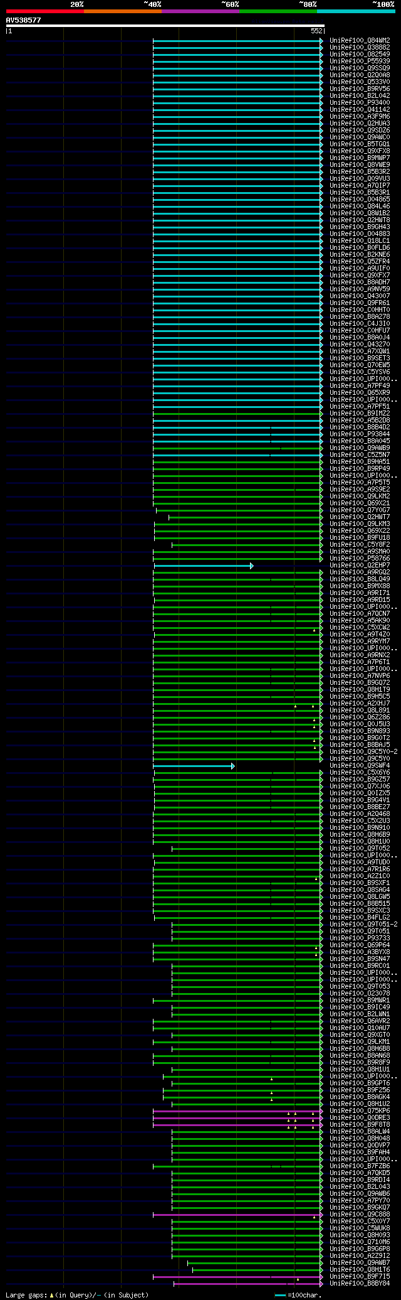Select label UniRef100_B8AGK4
This screenshot has width=401, height=1300.
360,1097
